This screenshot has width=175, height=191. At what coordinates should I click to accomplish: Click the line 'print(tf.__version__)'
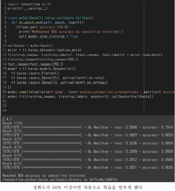coord(27,9)
